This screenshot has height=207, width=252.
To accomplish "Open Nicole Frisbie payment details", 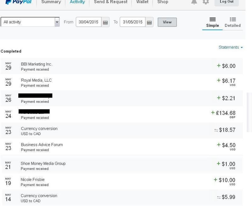I will coord(33,180).
